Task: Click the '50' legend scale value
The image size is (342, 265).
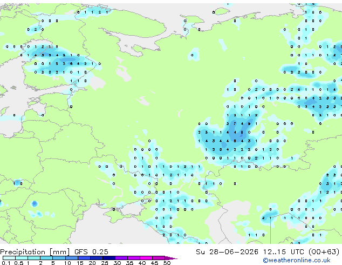Action: coord(167,263)
